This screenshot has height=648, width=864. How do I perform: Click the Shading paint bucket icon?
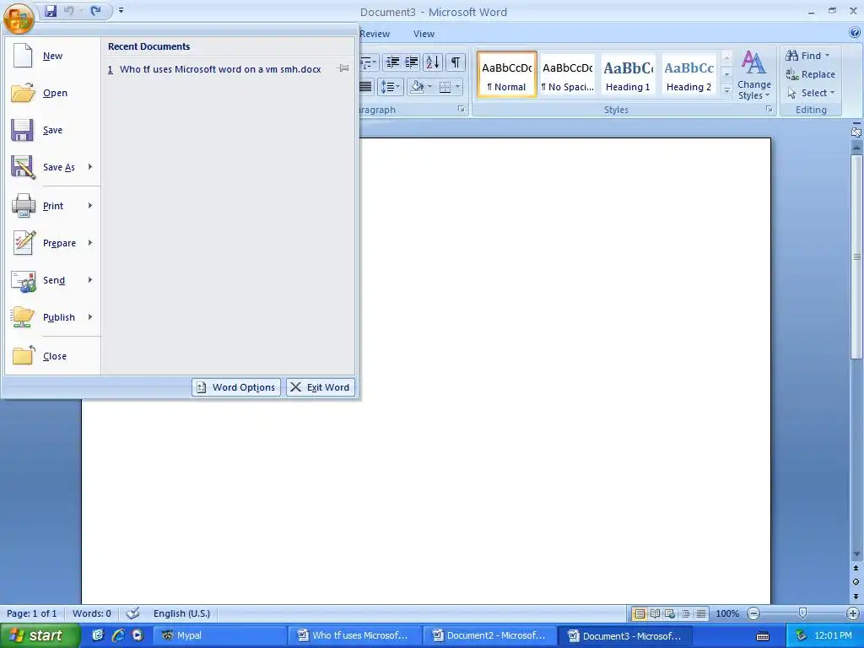click(x=417, y=87)
